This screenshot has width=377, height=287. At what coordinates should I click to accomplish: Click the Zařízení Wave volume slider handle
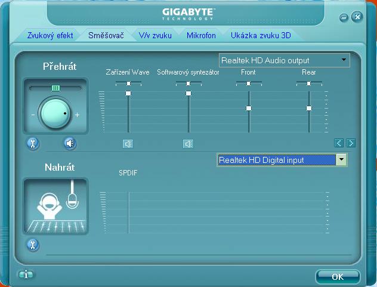128,93
